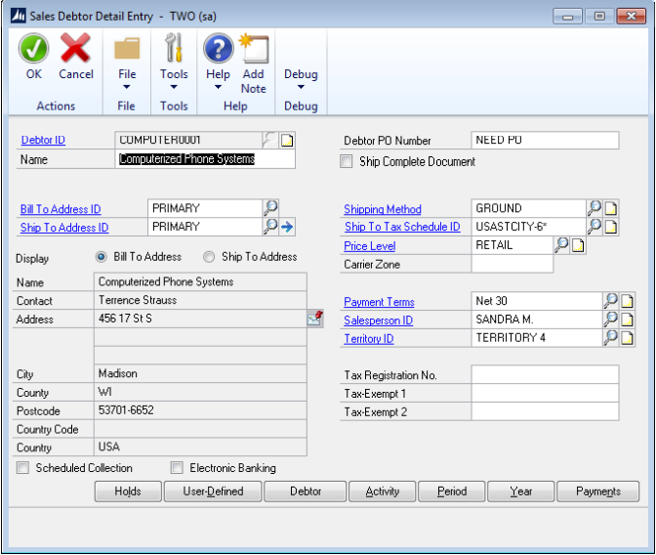Open lookup magnifier beside Shipping Method

pos(594,208)
